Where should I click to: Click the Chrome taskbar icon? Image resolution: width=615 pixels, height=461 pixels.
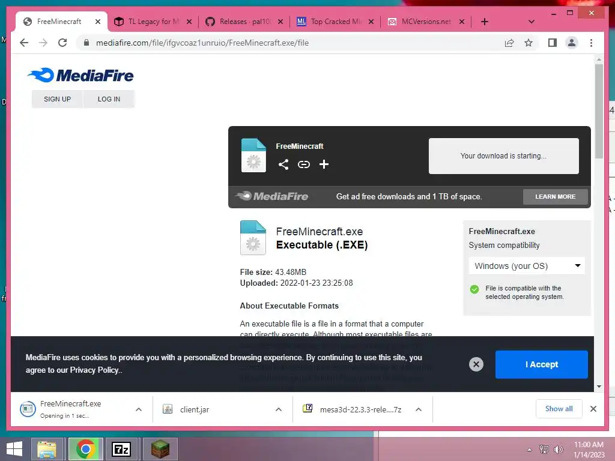85,449
